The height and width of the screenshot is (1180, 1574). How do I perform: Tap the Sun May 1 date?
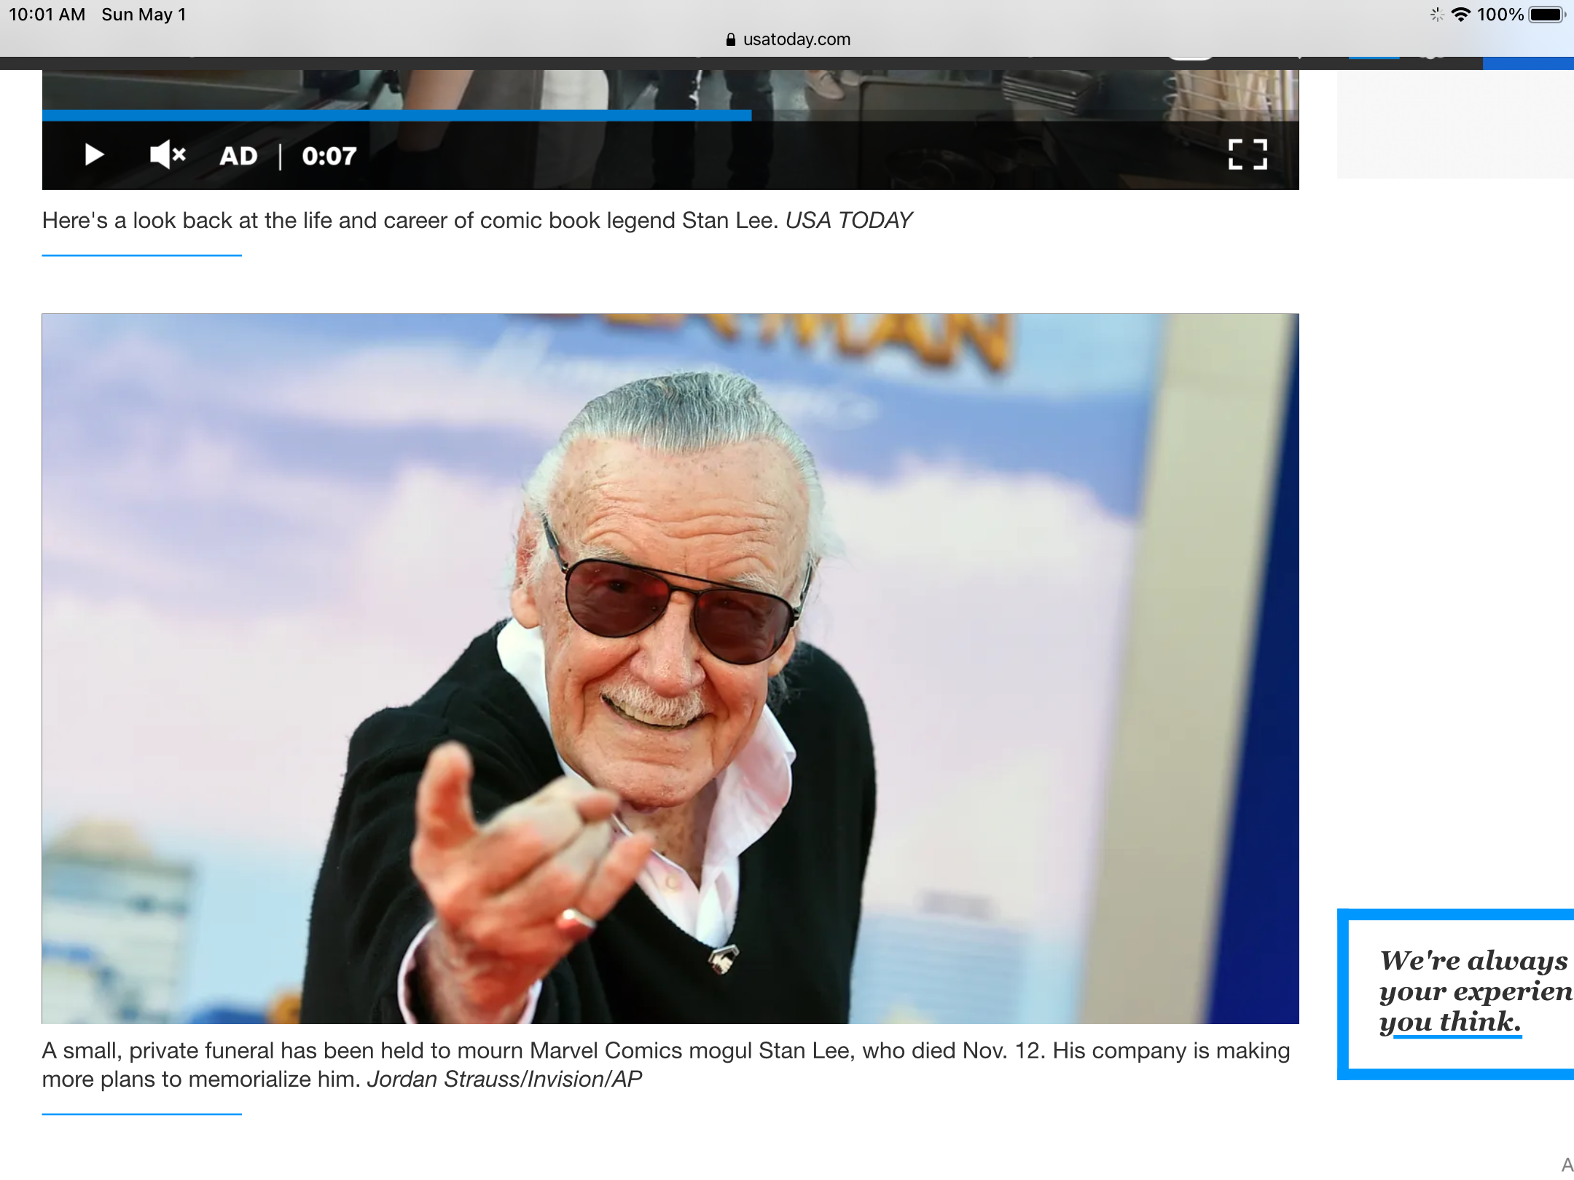(x=144, y=15)
